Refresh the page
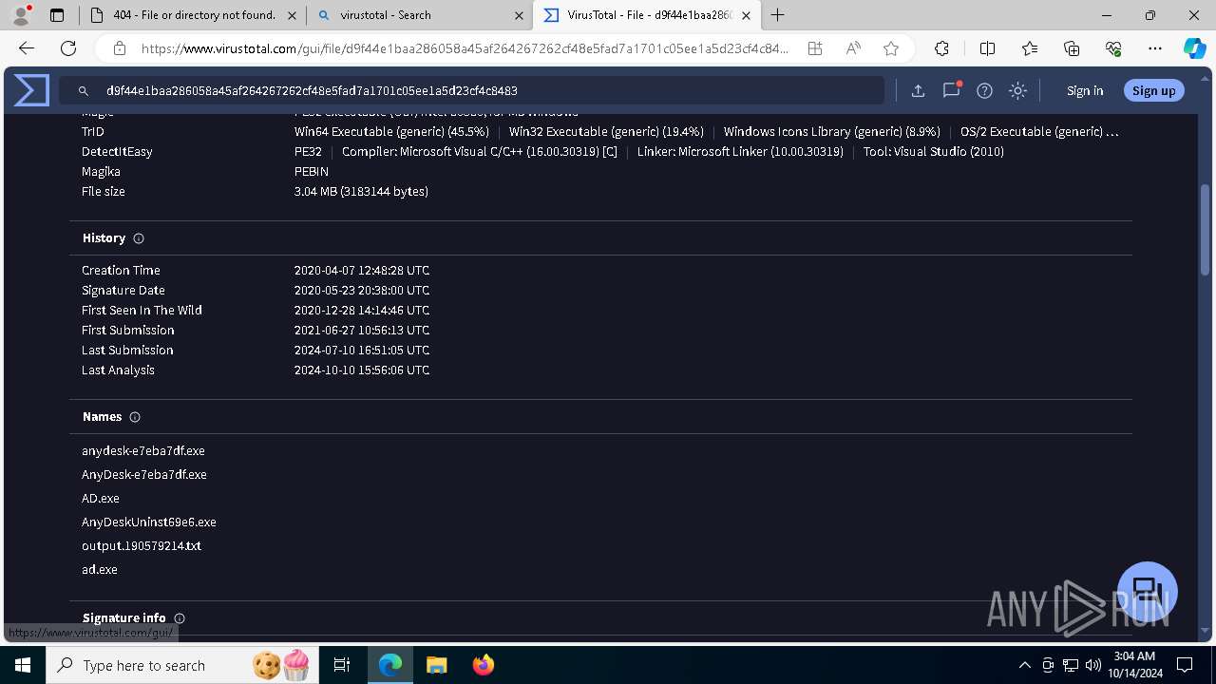 click(68, 48)
